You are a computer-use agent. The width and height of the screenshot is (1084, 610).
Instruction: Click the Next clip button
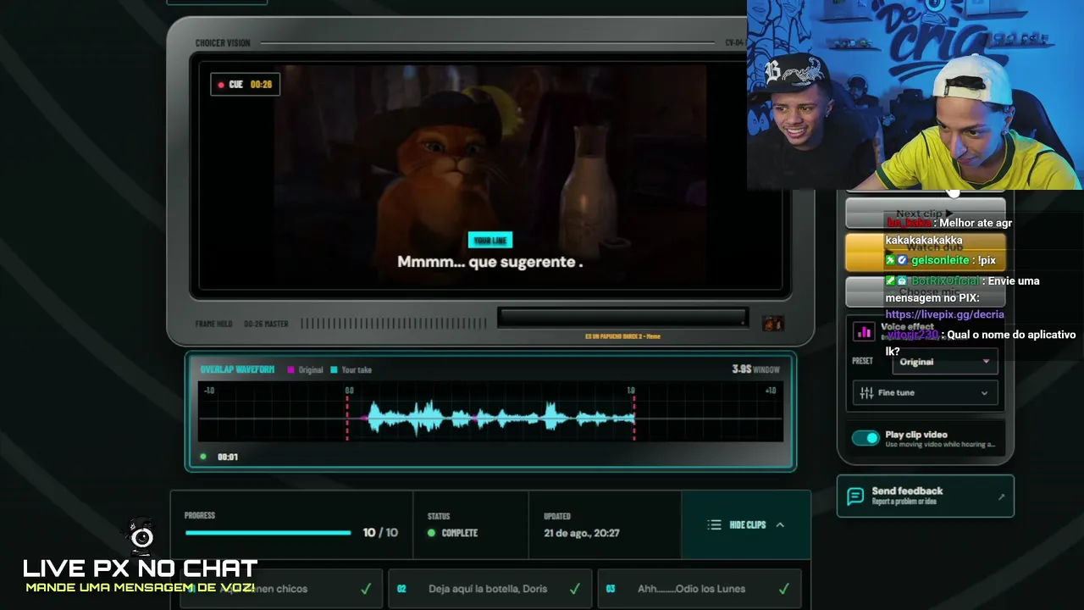[925, 213]
